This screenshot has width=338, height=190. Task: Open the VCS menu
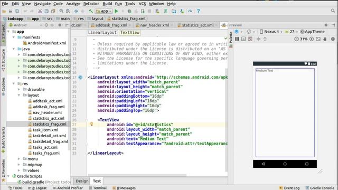coord(142,4)
